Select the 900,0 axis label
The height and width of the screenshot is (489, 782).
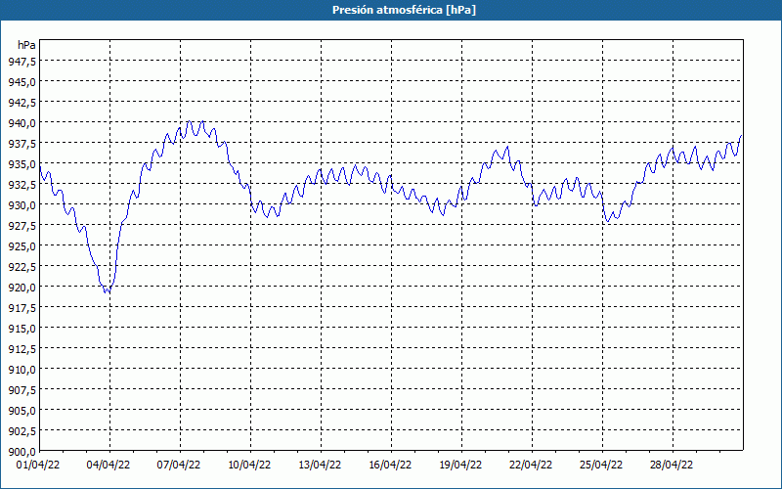point(22,452)
